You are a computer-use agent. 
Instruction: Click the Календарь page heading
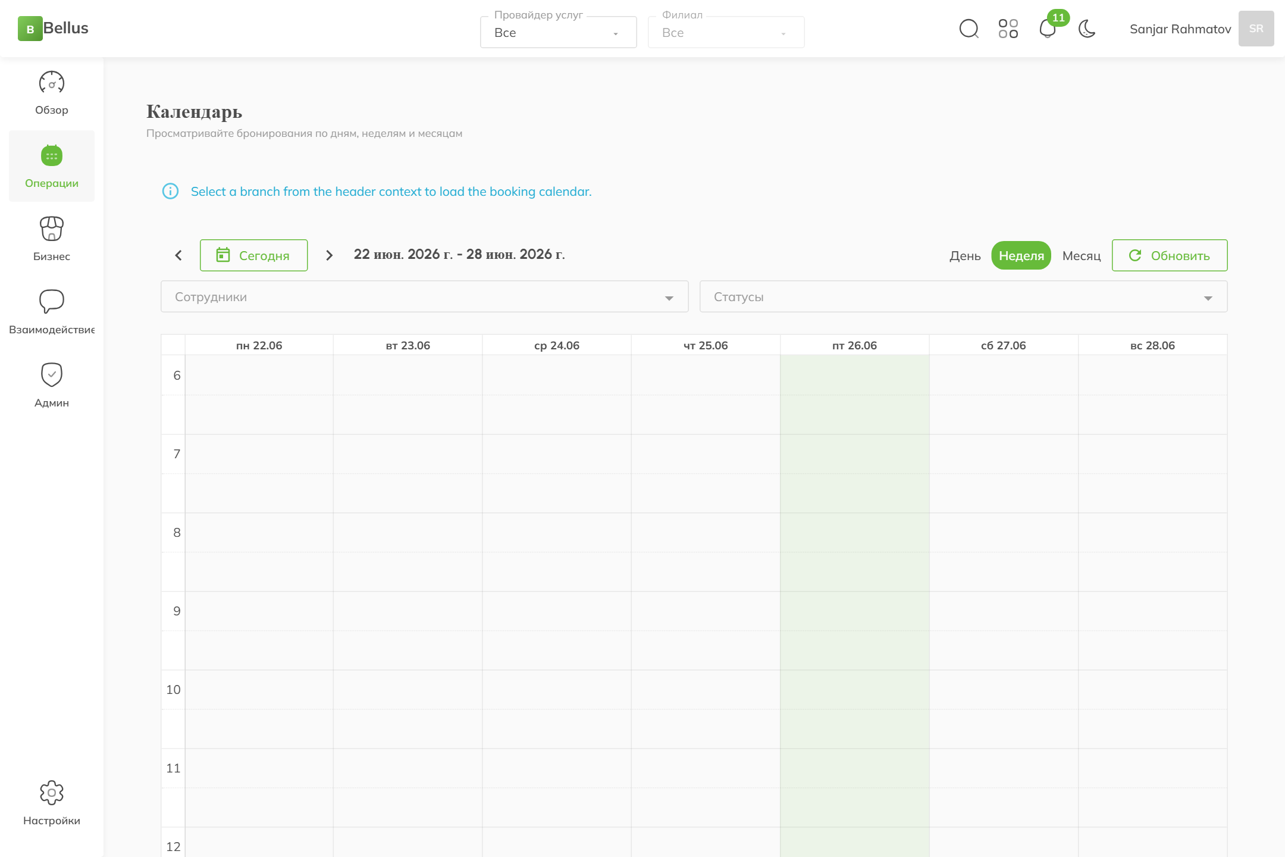click(194, 112)
